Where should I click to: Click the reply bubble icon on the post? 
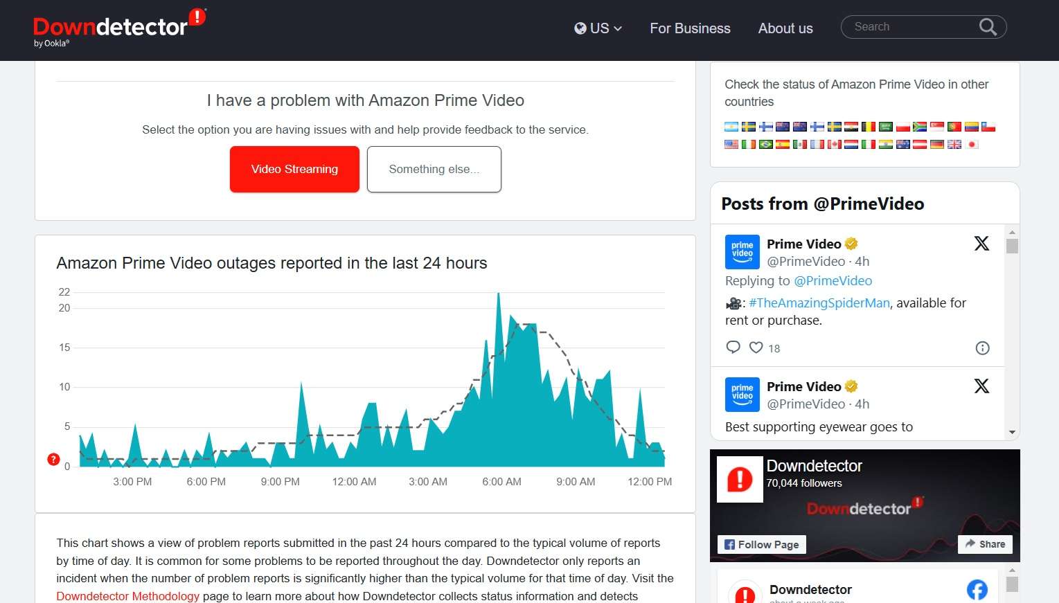coord(733,347)
